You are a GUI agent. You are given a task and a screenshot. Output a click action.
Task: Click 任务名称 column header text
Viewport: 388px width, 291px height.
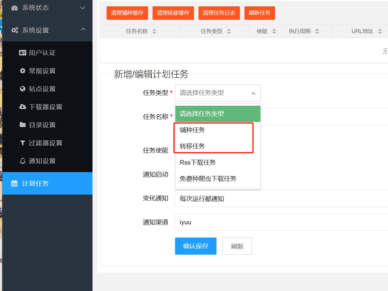[137, 31]
